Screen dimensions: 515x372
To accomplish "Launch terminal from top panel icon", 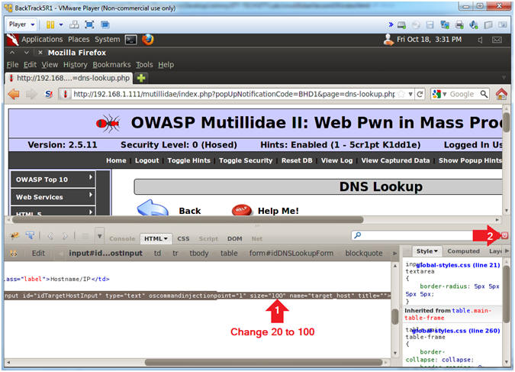I will point(131,40).
